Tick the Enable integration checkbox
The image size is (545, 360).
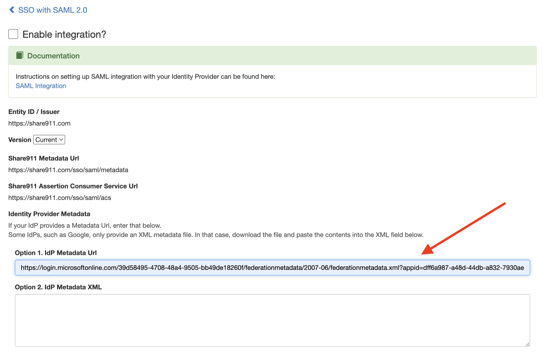coord(13,34)
